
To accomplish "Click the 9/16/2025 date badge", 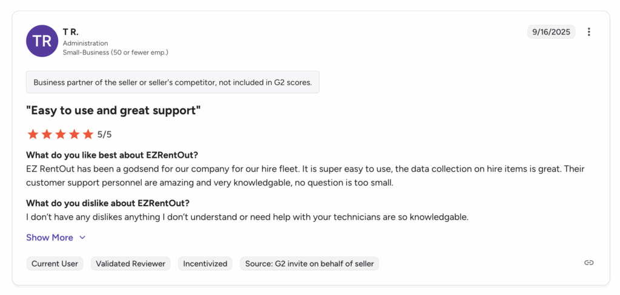I will click(552, 32).
